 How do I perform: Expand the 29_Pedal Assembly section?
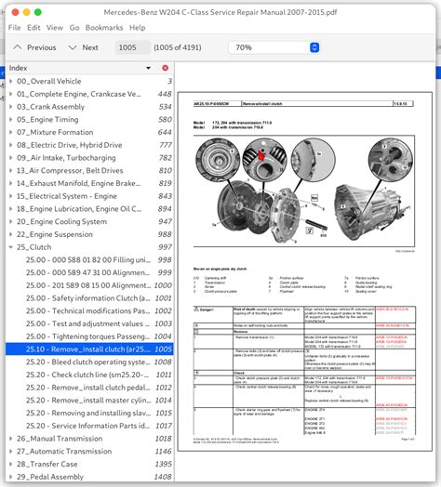pyautogui.click(x=11, y=477)
